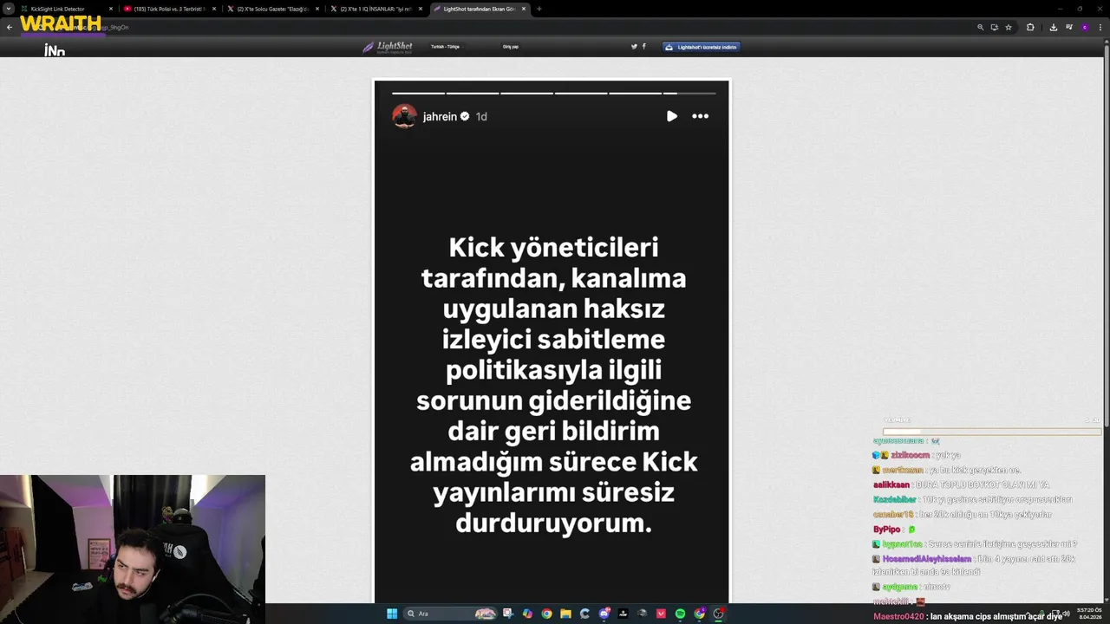
Task: Click the Giriş yap sign-in link
Action: (x=511, y=47)
